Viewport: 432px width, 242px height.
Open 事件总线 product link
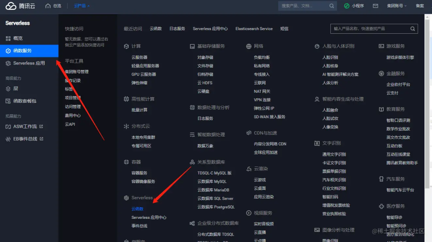point(139,226)
